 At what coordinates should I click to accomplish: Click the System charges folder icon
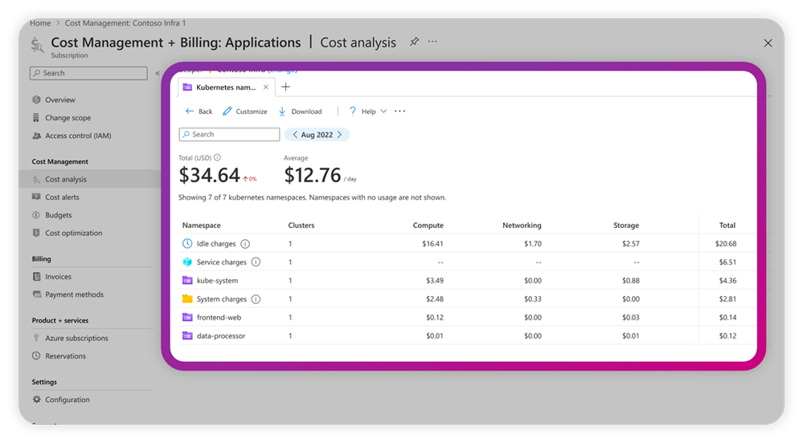pyautogui.click(x=187, y=299)
